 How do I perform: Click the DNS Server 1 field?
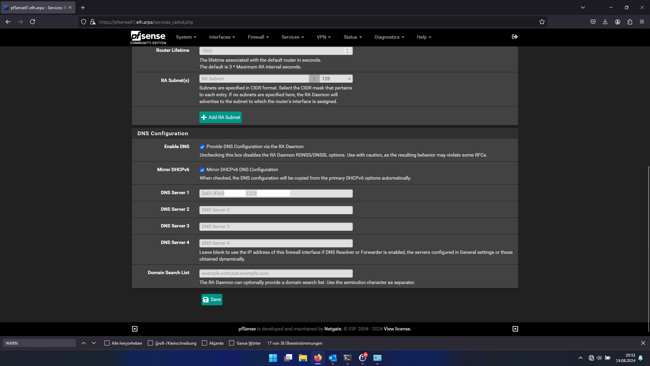(276, 193)
